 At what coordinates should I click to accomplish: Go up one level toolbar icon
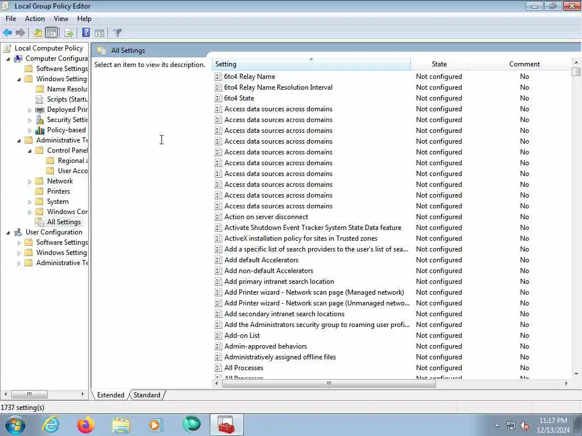38,32
